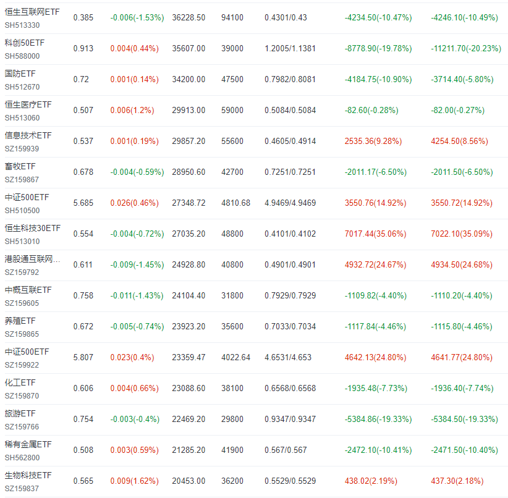Open the 养殖ETF fund name

pyautogui.click(x=20, y=321)
